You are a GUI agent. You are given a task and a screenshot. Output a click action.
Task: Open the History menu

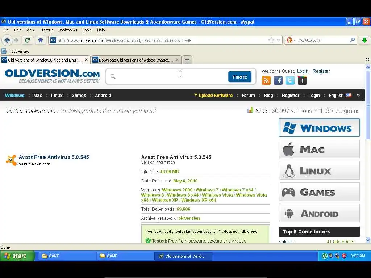(46, 30)
